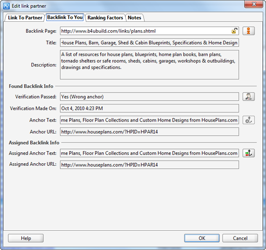Viewport: 266px width, 250px height.
Task: Click the padlock icon in Backlink Page field
Action: pos(234,31)
